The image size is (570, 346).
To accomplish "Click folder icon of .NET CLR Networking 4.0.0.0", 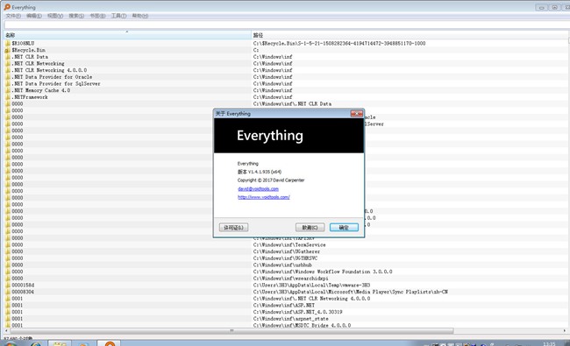I will [x=8, y=70].
